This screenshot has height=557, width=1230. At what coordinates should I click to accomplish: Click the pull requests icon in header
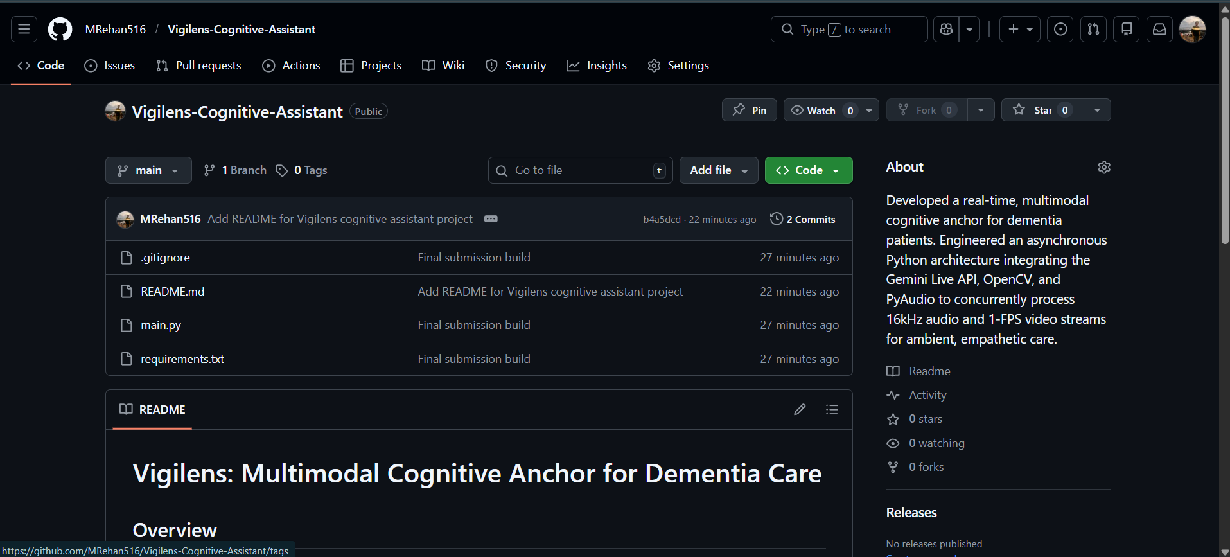[1093, 30]
